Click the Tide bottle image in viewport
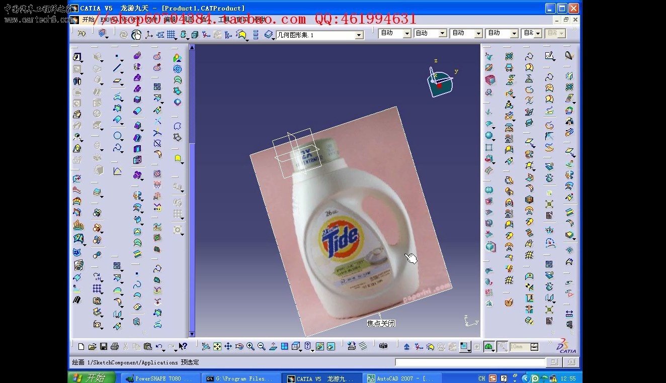Viewport: 666px width, 383px height. (x=351, y=221)
